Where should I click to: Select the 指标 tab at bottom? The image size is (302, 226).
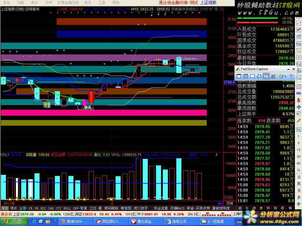click(5, 208)
